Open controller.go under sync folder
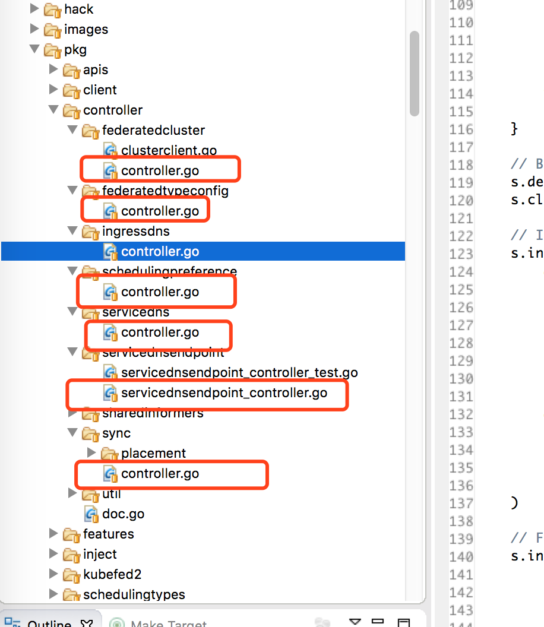The image size is (544, 627). (160, 473)
